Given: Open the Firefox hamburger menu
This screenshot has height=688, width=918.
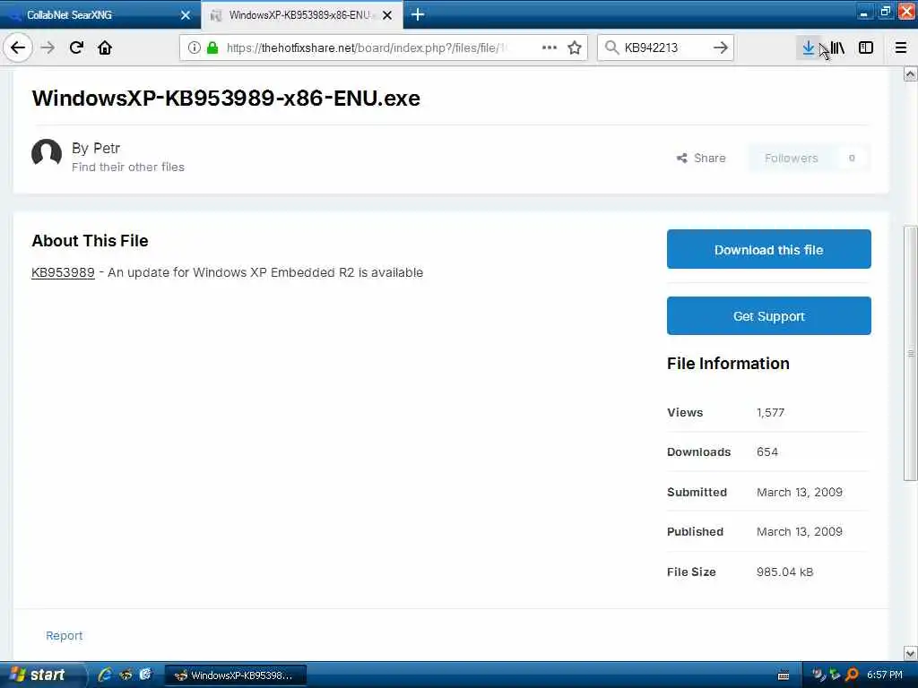Looking at the screenshot, I should (901, 47).
